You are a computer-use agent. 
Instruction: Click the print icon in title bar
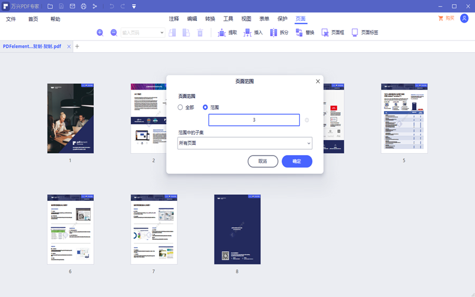point(83,6)
